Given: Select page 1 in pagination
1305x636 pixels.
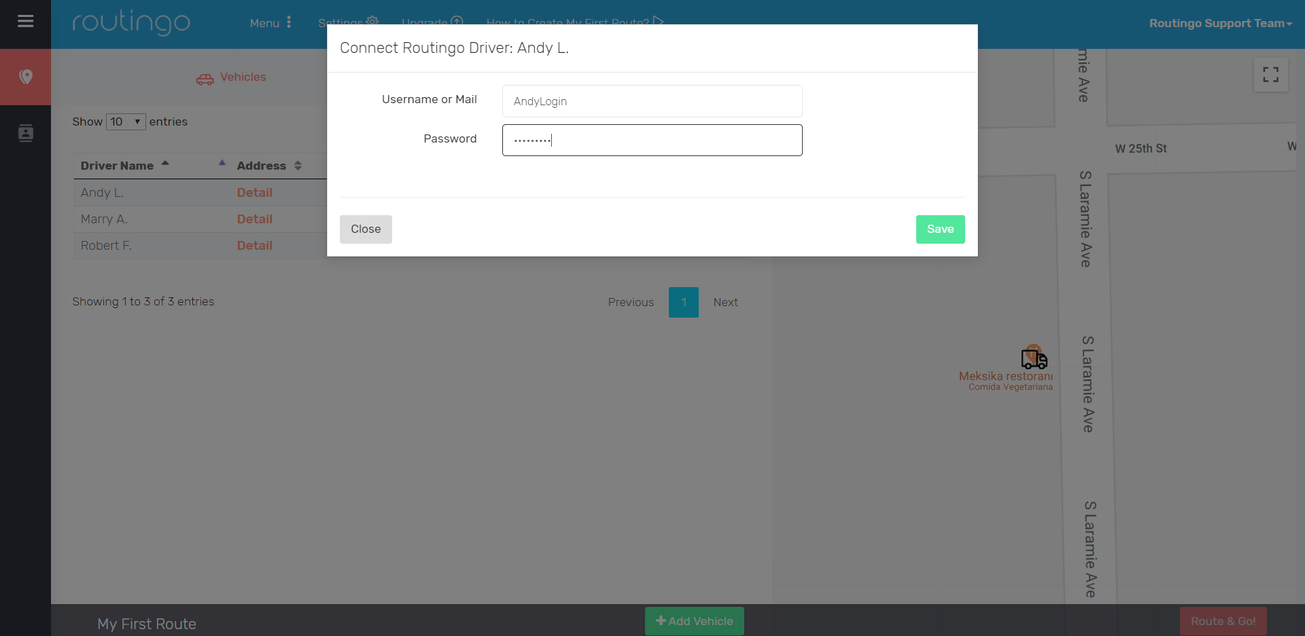Looking at the screenshot, I should (684, 302).
